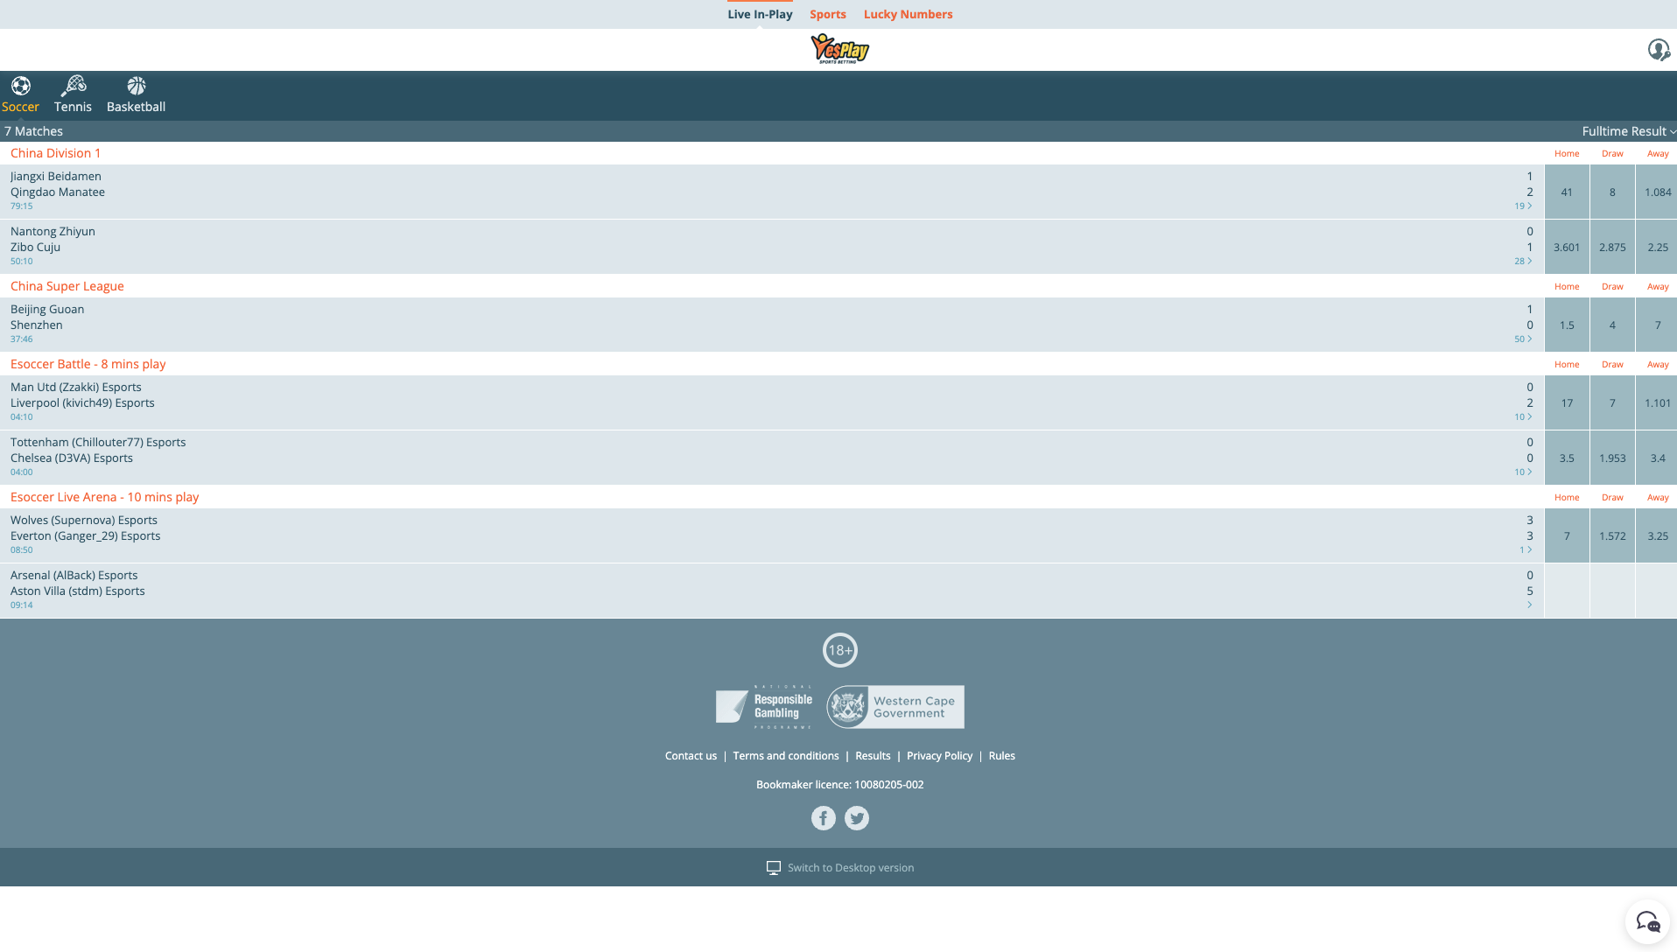Bet Draw 4 on Beijing vs Shenzhen

pos(1612,325)
